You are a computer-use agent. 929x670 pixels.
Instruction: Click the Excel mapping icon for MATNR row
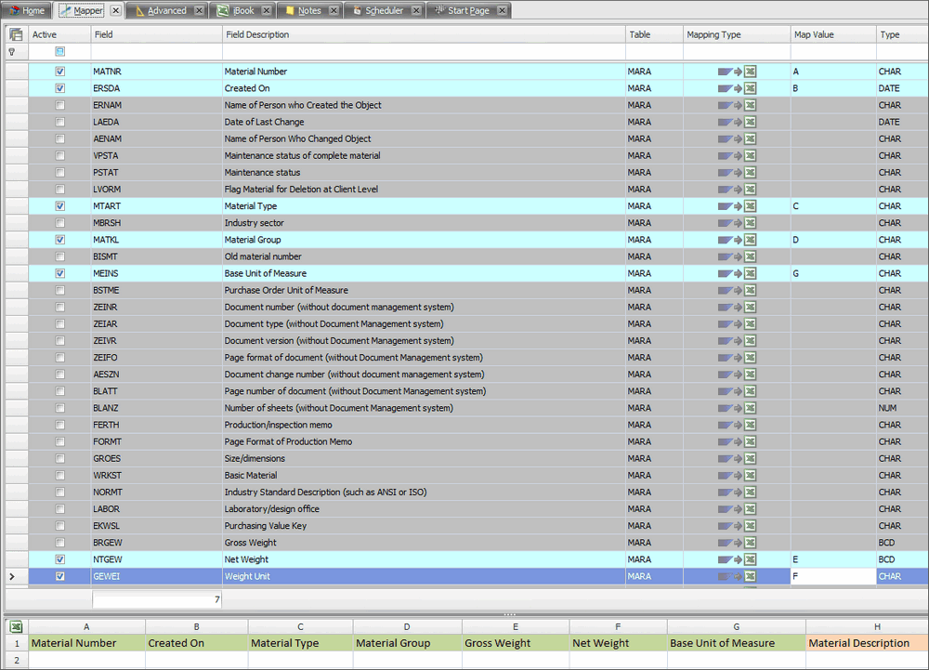tap(750, 72)
